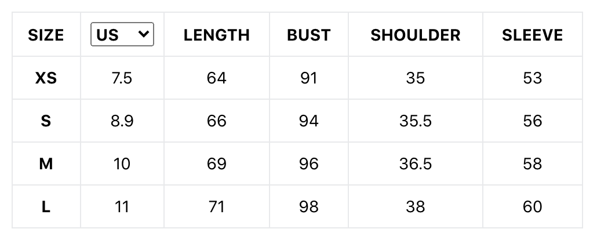Click the bust value 91 cell
The image size is (597, 247).
[x=309, y=78]
